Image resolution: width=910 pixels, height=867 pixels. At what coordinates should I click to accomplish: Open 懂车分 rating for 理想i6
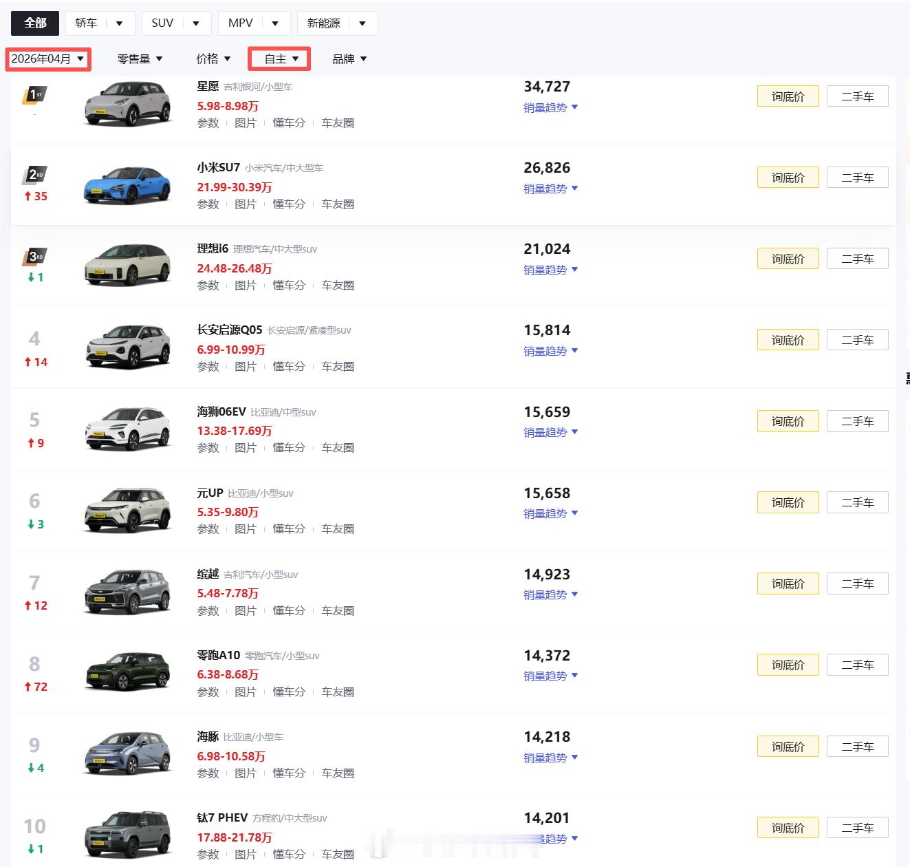tap(289, 286)
